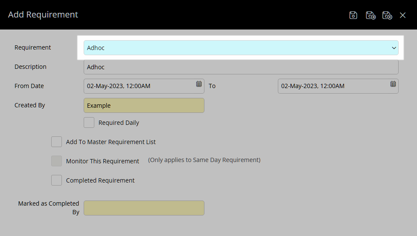Viewport: 417px width, 236px height.
Task: Tick Add To Master Requirement List checkbox
Action: [57, 142]
